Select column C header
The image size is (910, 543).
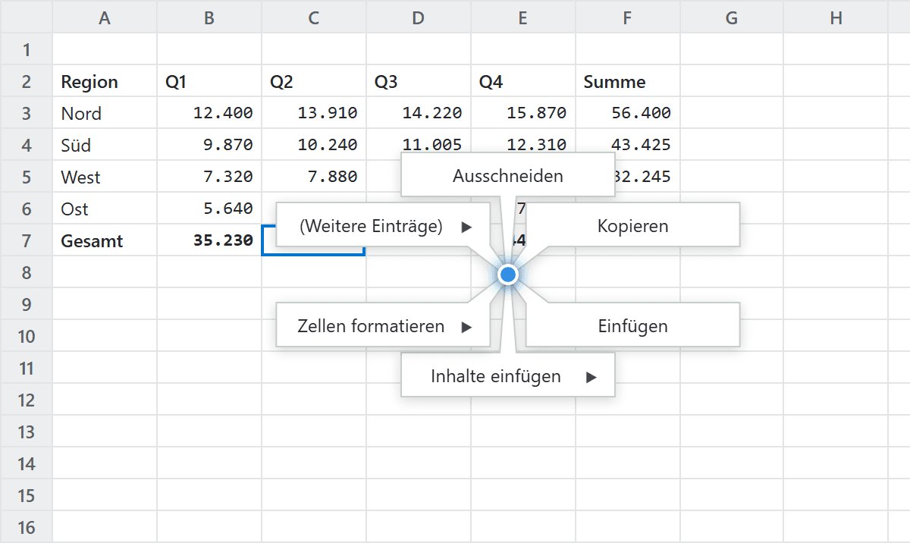coord(314,18)
